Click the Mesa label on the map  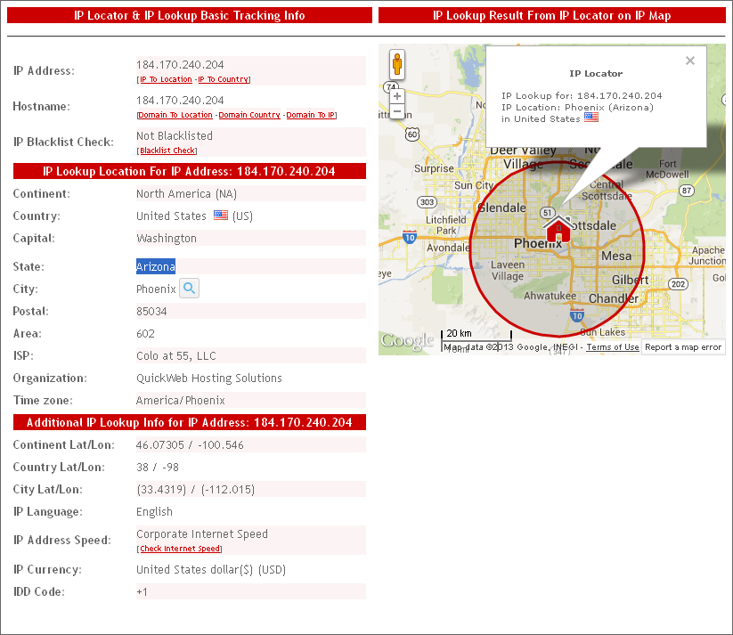[x=616, y=256]
